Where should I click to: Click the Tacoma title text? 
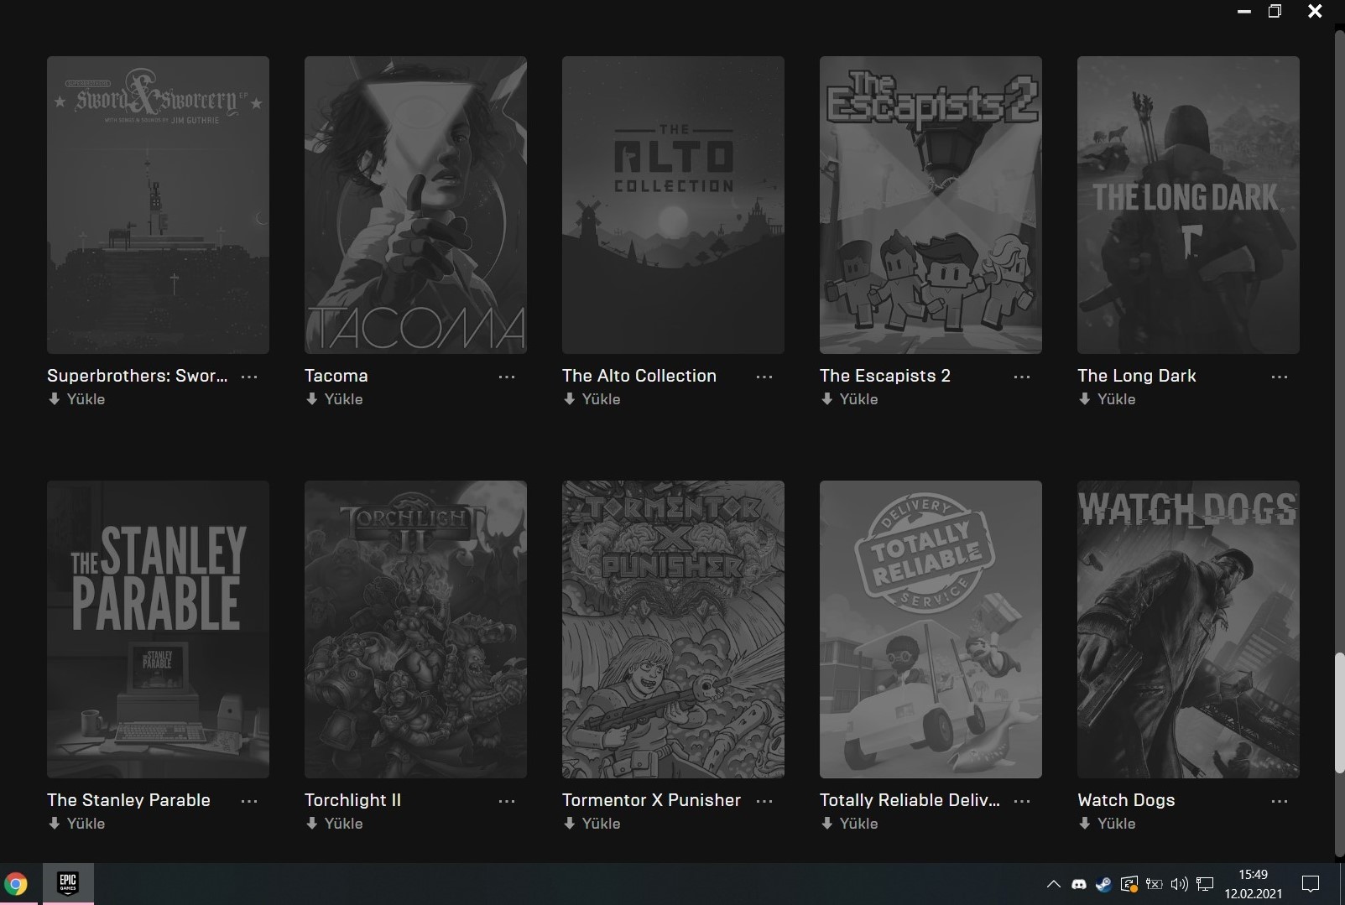336,376
